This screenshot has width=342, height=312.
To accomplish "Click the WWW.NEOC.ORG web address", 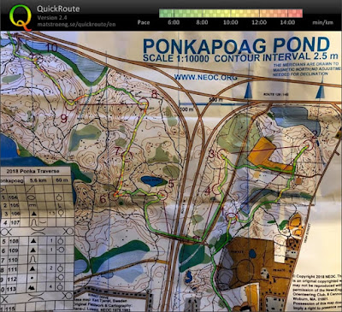I will coord(205,78).
